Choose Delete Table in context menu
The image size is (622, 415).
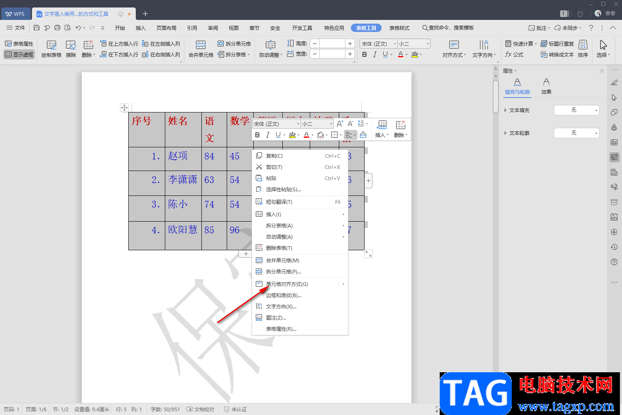[x=300, y=248]
